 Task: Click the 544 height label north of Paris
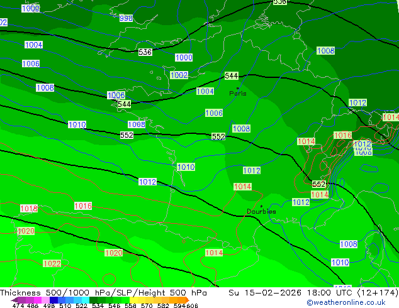232,75
